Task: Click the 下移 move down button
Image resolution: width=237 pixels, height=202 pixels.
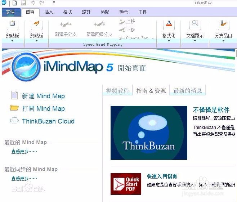Action: [x=127, y=30]
